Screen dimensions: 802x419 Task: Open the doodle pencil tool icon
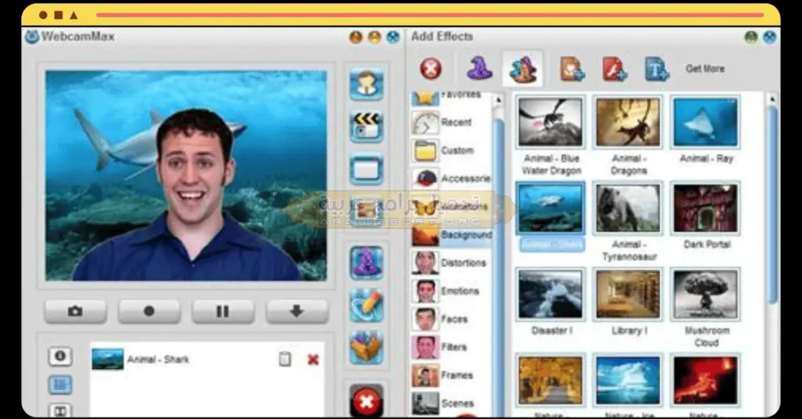tap(367, 305)
